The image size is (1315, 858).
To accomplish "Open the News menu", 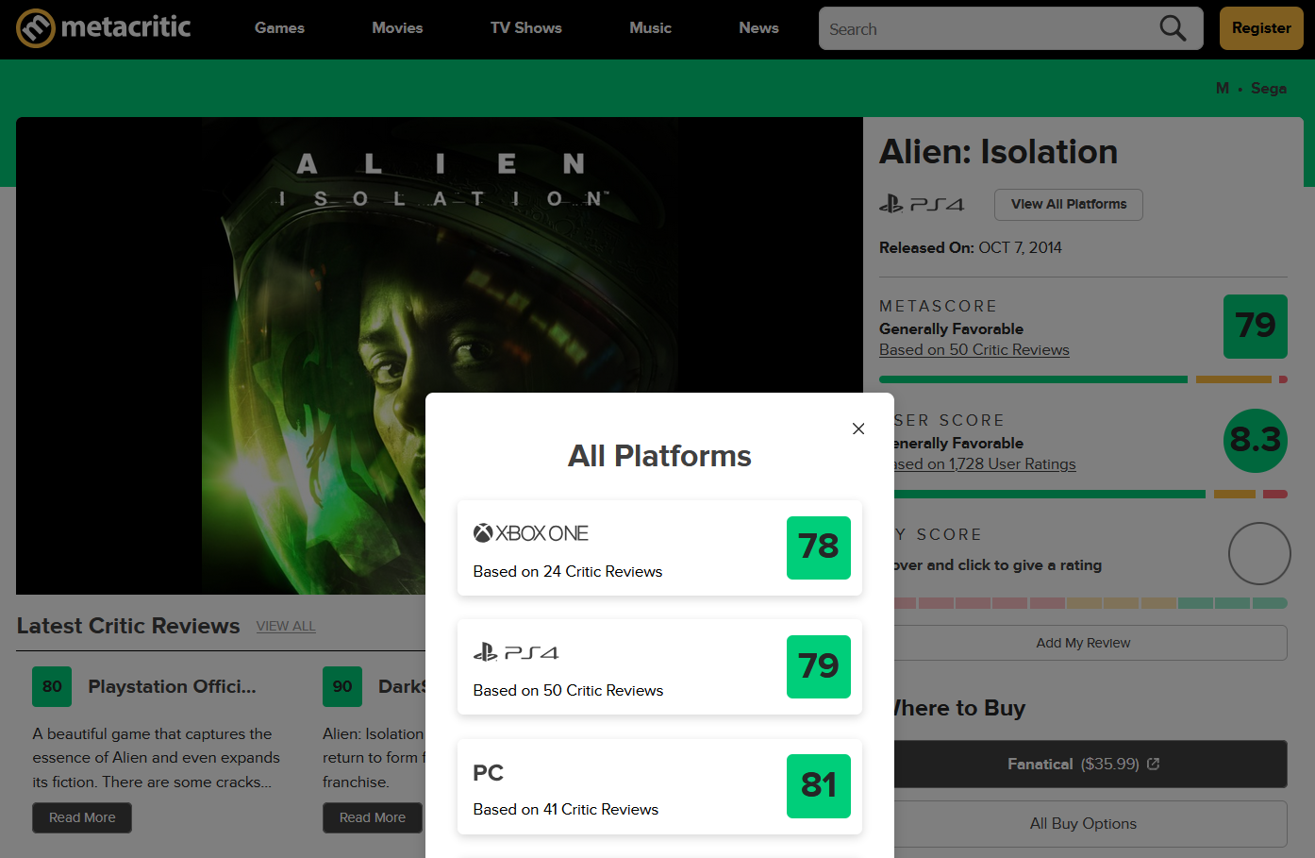I will 759,28.
